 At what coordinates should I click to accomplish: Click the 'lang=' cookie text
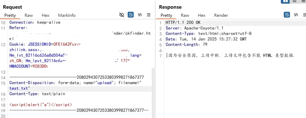click(136, 55)
